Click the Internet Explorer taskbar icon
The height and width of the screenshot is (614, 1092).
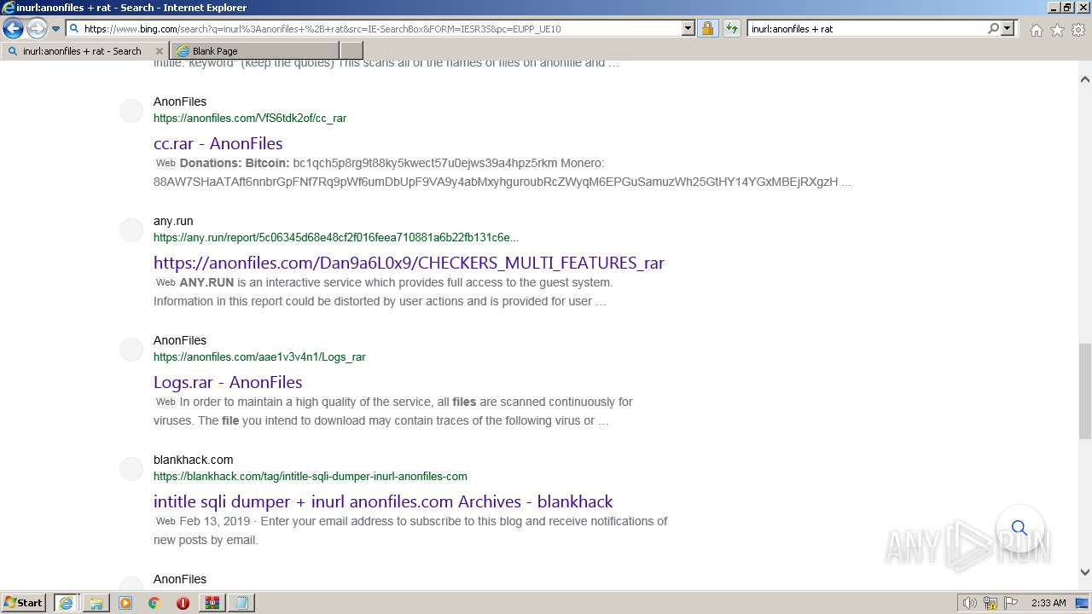pyautogui.click(x=66, y=602)
